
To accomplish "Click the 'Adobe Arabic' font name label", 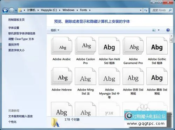I will pos(62,59).
